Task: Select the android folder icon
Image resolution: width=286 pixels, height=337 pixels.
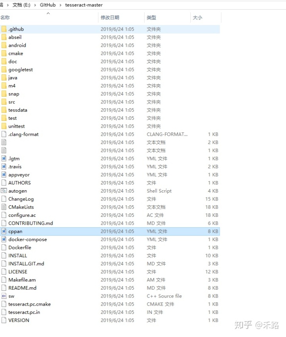Action: click(4, 45)
